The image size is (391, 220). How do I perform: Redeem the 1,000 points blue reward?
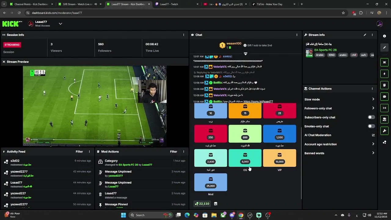280,134
